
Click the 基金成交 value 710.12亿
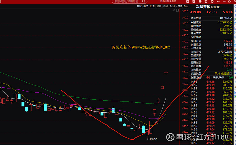227,33
